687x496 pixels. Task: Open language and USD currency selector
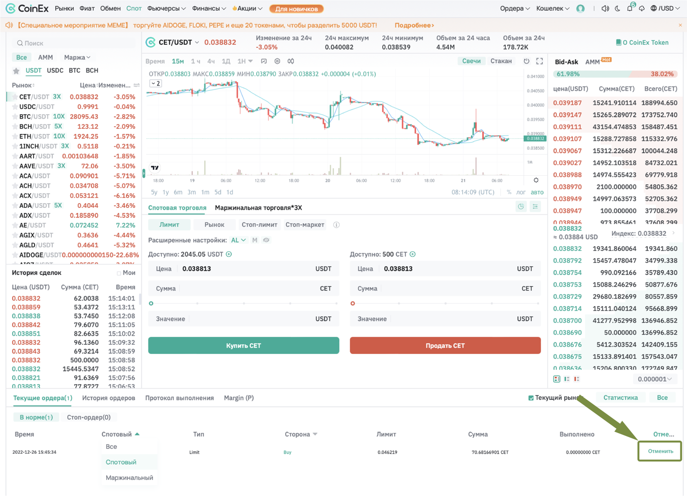coord(665,8)
